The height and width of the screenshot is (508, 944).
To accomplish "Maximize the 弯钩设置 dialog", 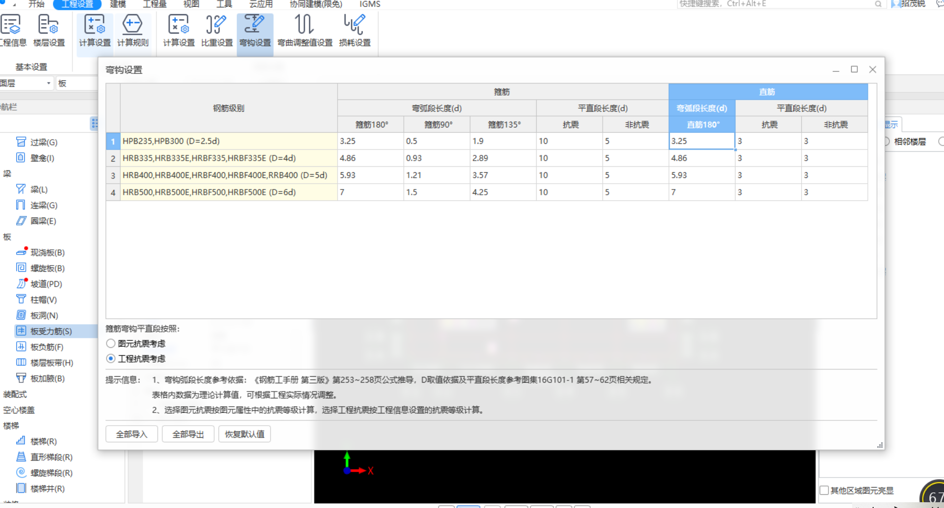I will [x=854, y=69].
